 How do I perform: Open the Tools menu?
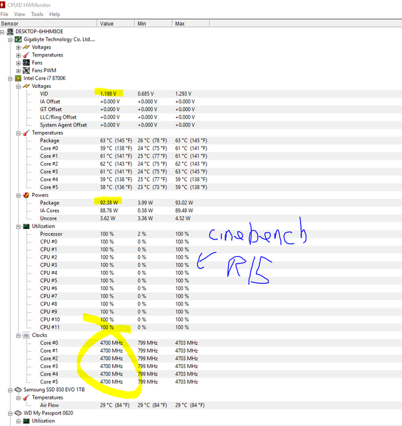pos(37,14)
